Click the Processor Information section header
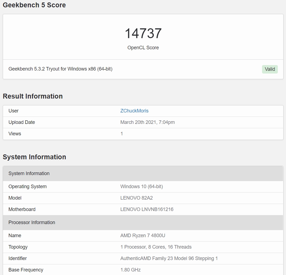 (x=143, y=222)
